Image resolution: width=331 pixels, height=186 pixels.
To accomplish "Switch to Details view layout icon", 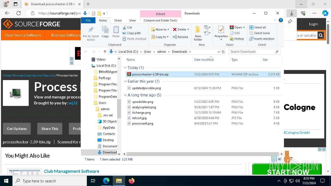I will click(x=274, y=159).
